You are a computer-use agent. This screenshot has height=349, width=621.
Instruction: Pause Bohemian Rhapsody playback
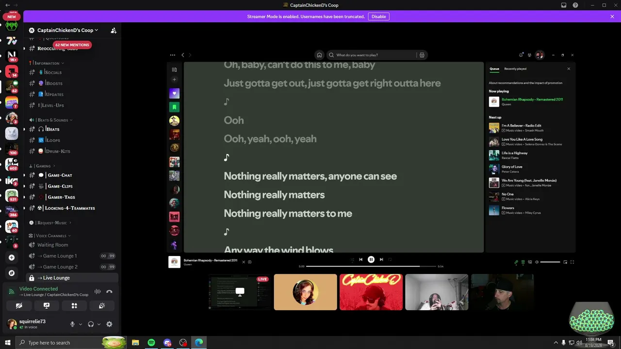point(371,260)
